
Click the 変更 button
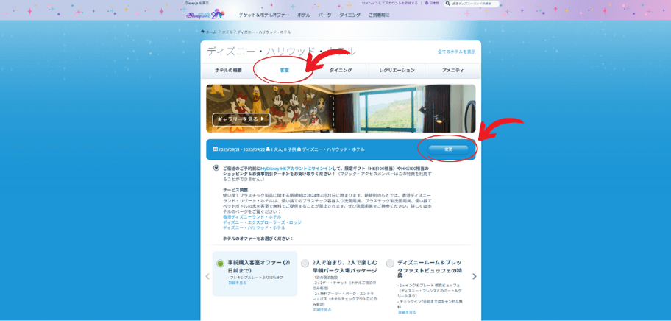point(448,149)
